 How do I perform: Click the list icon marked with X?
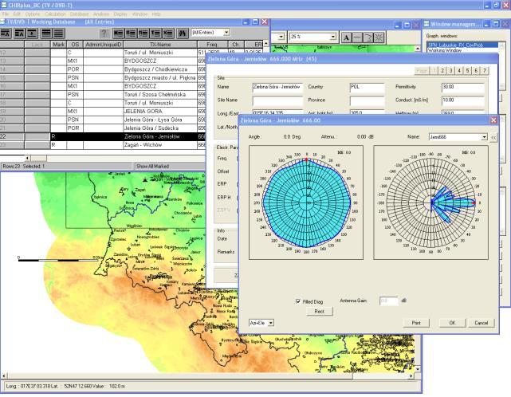pos(168,33)
